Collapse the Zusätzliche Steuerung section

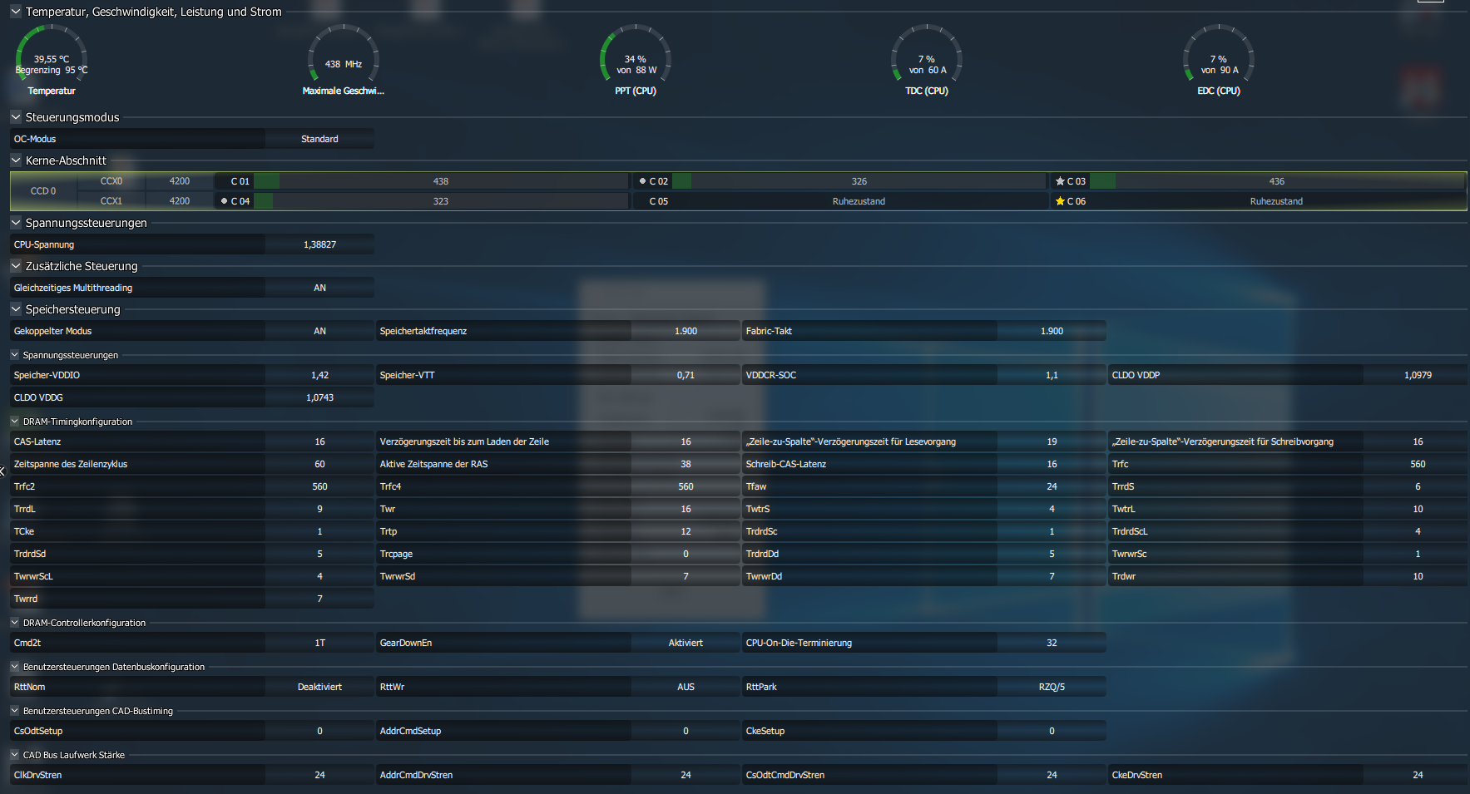click(16, 266)
